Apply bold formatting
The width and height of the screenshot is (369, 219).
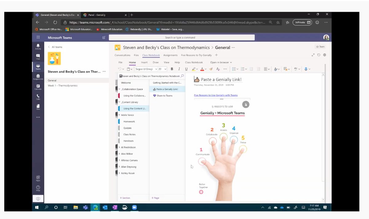point(172,69)
